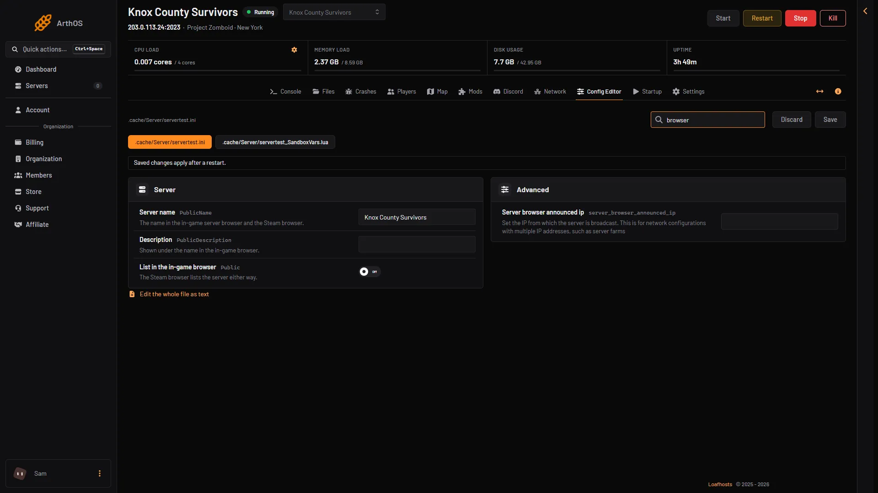Viewport: 878px width, 493px height.
Task: Click the Kill server button
Action: pos(833,18)
